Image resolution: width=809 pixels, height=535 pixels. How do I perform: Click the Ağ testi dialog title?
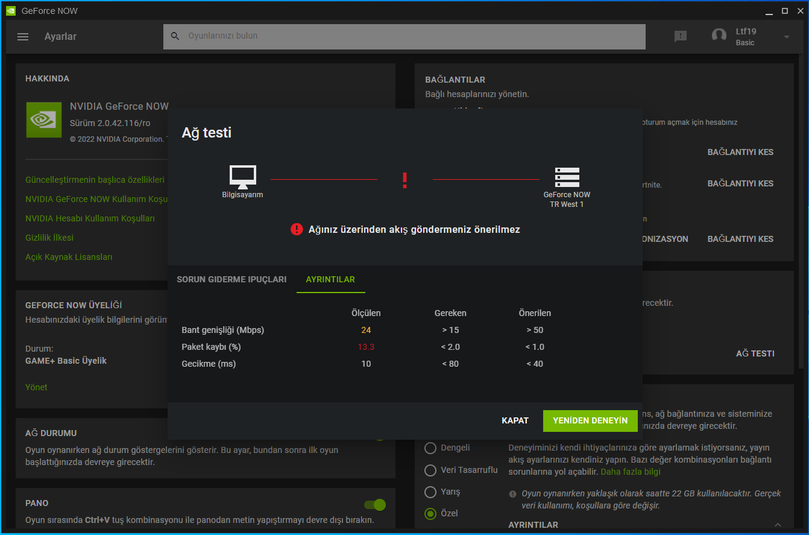tap(207, 133)
